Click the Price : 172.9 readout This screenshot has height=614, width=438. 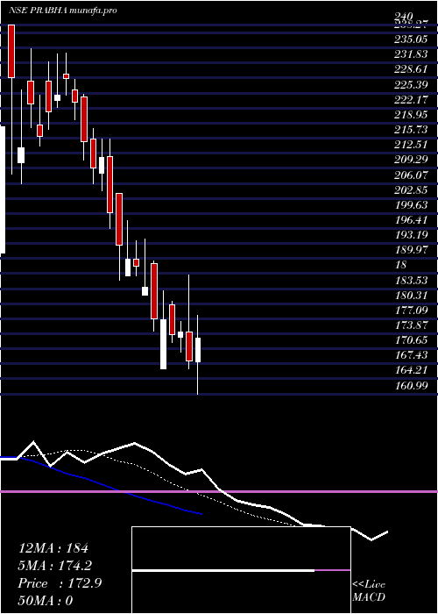click(60, 583)
